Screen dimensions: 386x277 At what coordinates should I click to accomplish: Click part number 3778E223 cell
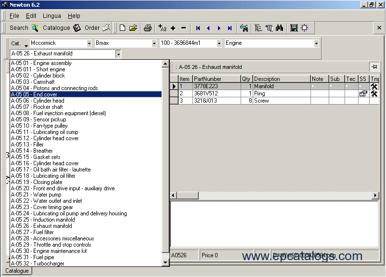(x=217, y=86)
